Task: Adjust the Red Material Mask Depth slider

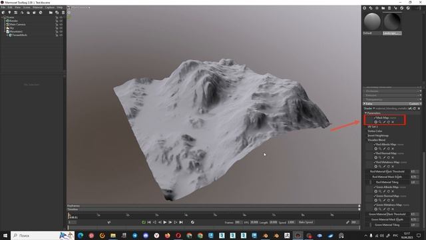Action: pyautogui.click(x=387, y=177)
